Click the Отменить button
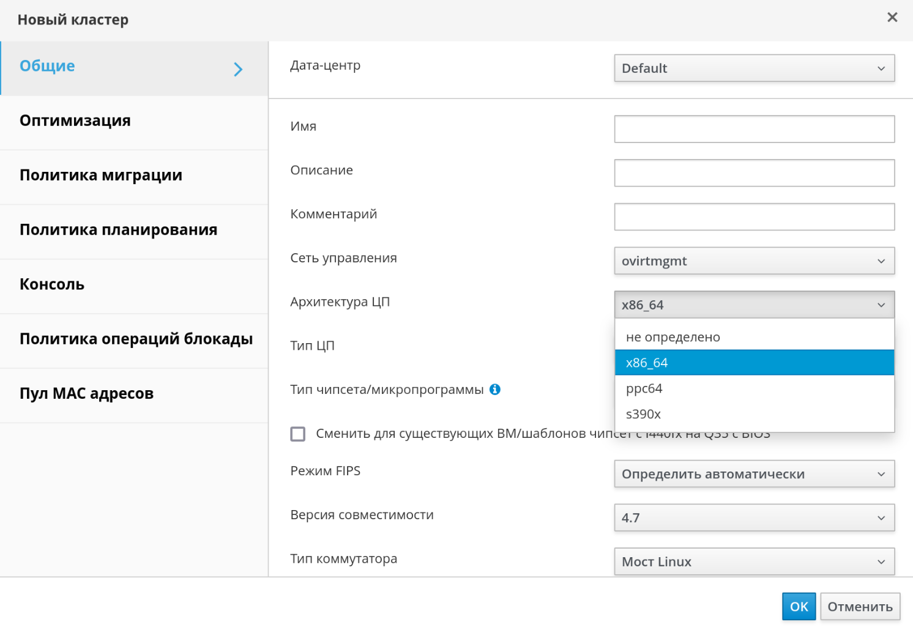Image resolution: width=913 pixels, height=633 pixels. tap(860, 607)
